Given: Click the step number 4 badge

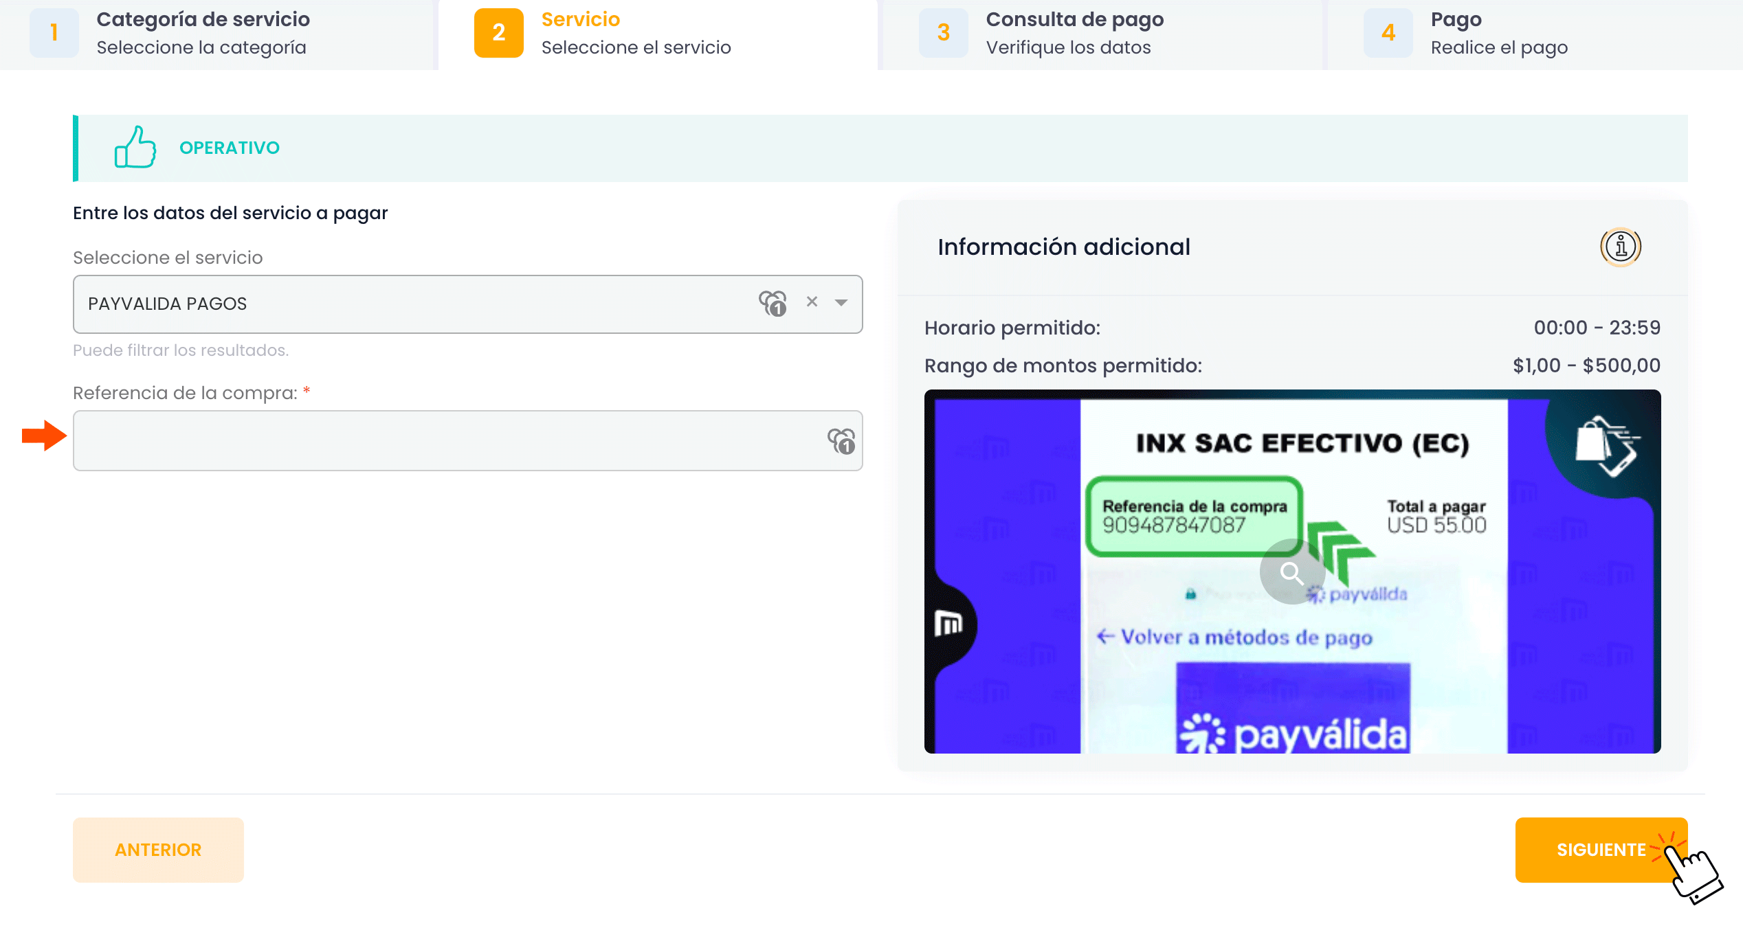Looking at the screenshot, I should tap(1388, 33).
